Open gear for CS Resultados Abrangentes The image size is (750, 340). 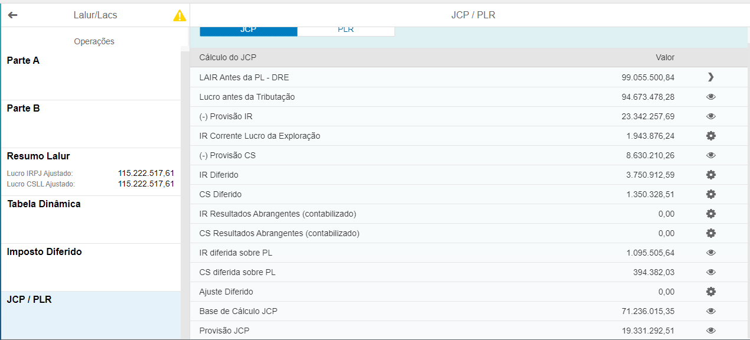[711, 233]
